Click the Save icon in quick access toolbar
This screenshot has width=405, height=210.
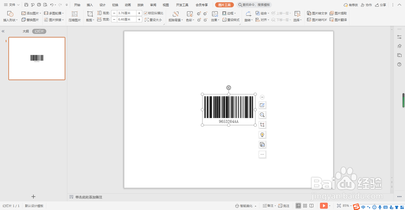click(x=26, y=5)
